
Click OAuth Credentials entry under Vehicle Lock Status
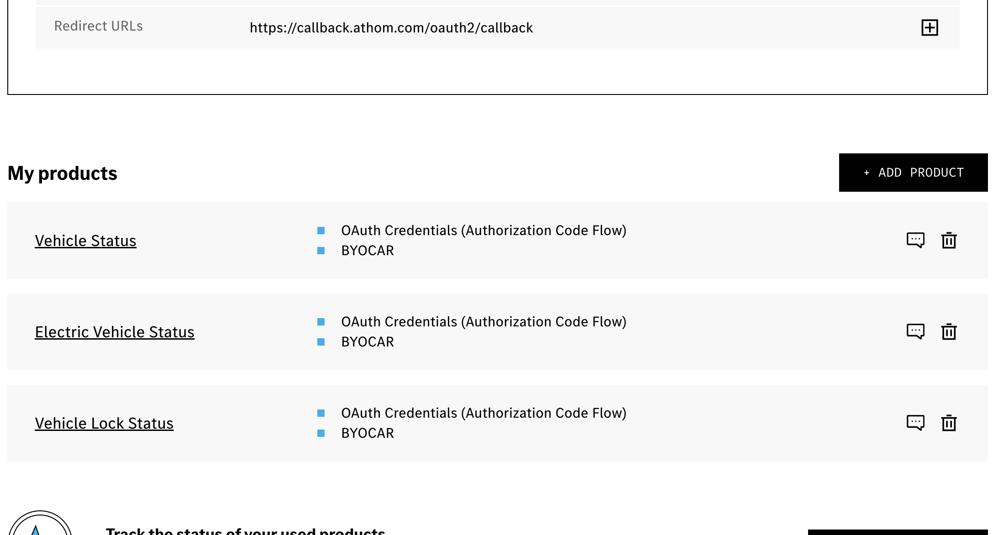[x=483, y=413]
